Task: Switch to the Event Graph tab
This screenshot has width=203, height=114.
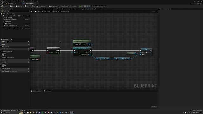Action: [99, 9]
